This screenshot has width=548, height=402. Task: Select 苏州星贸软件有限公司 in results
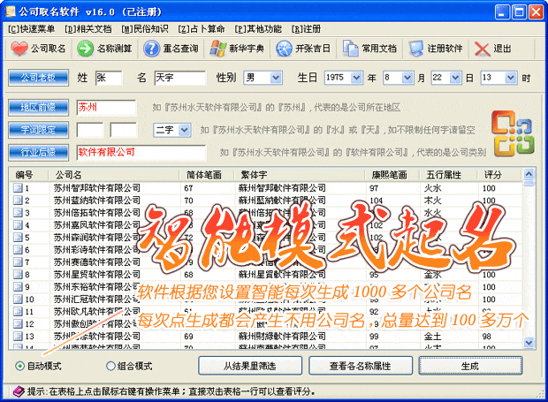tap(97, 274)
